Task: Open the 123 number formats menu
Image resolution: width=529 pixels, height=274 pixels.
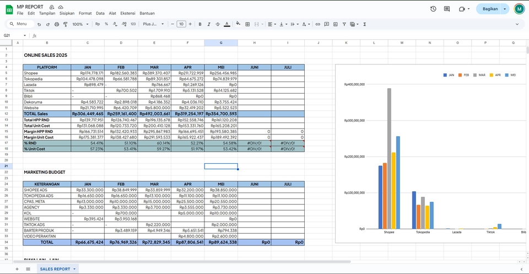Action: pos(133,24)
